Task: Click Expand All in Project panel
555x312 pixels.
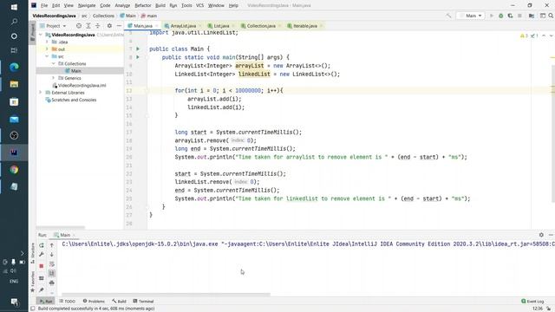Action: tap(88, 26)
